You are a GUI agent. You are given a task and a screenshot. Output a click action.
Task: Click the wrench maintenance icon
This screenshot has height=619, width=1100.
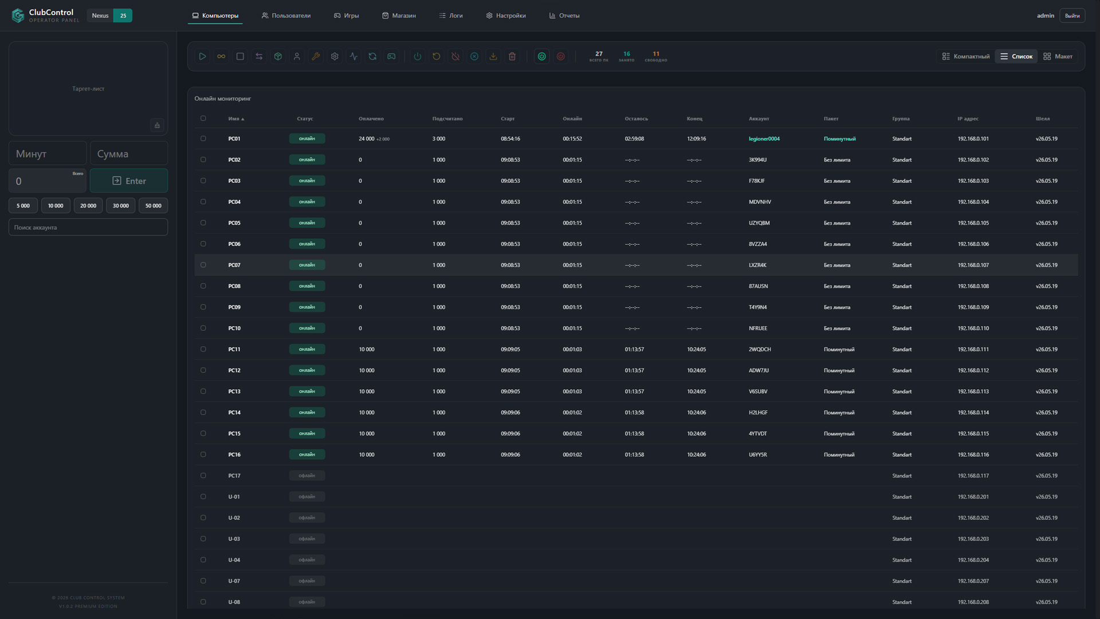click(x=316, y=56)
